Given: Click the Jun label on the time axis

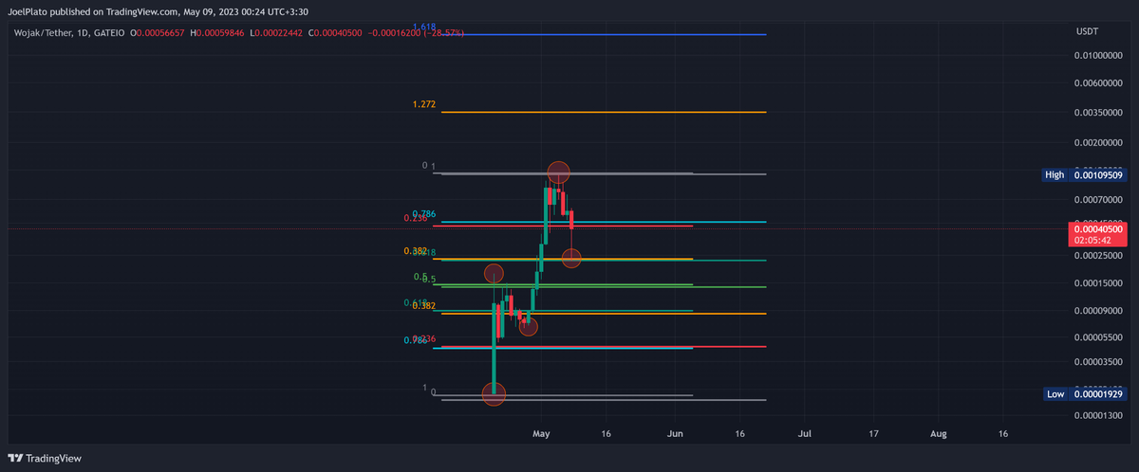Looking at the screenshot, I should coord(675,433).
